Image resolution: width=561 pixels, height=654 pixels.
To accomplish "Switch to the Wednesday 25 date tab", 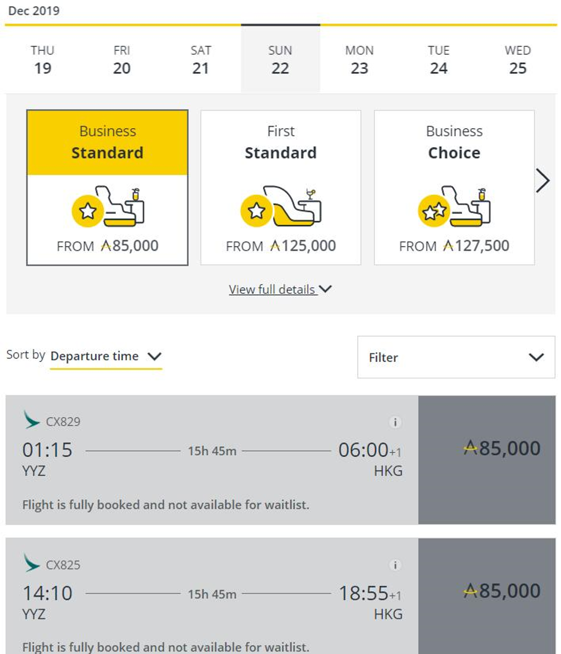I will click(517, 60).
